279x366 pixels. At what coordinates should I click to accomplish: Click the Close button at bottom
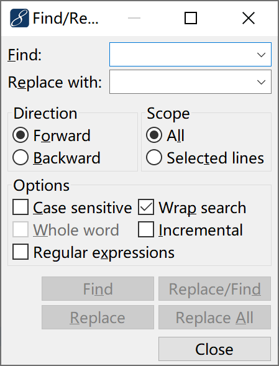pyautogui.click(x=214, y=349)
